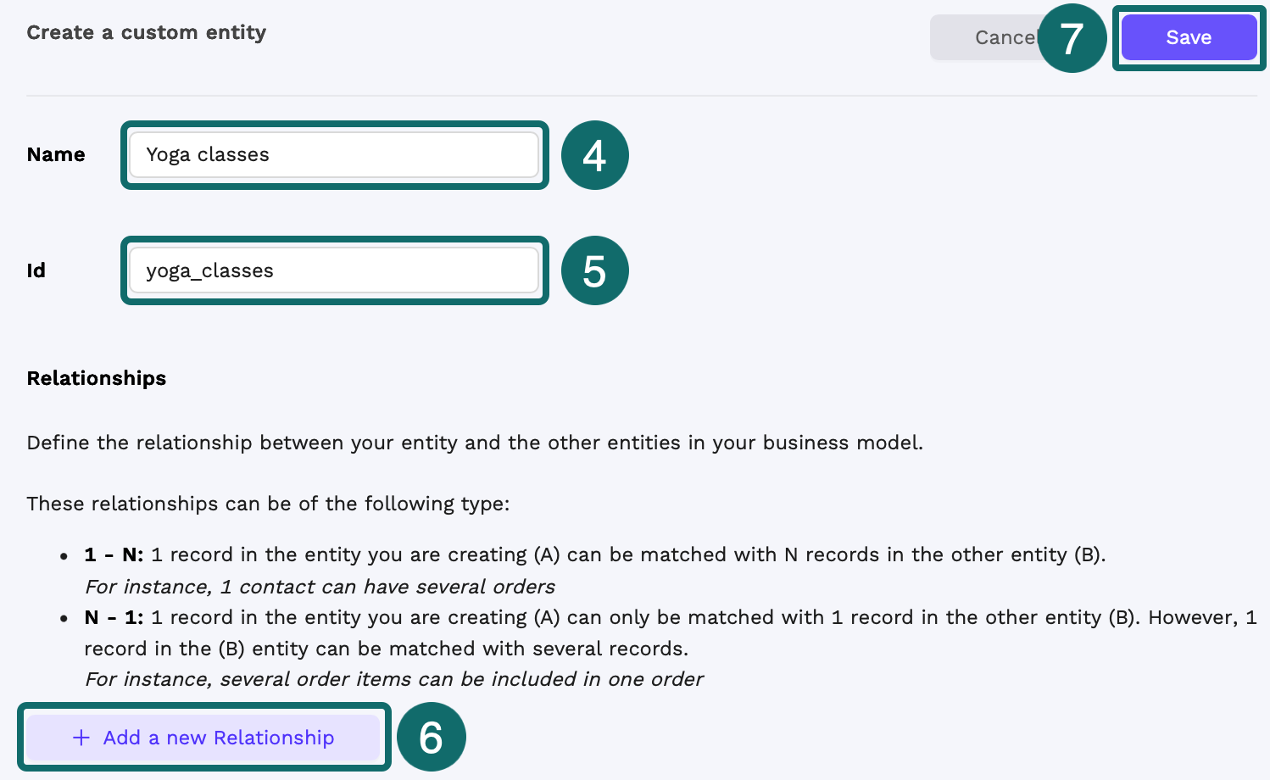Click the relationship definition description text
Viewport: 1270px width, 780px height.
pos(476,442)
